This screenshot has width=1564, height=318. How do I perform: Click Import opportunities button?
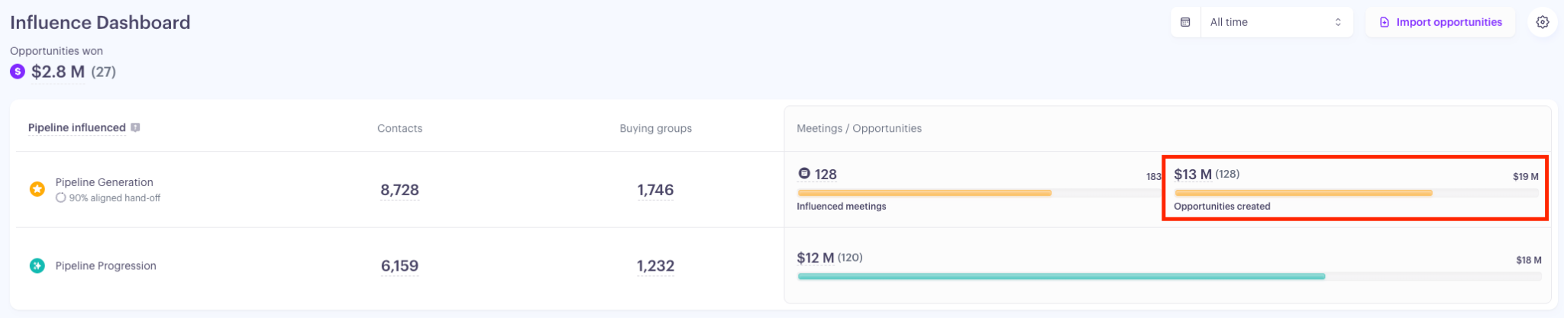coord(1440,22)
